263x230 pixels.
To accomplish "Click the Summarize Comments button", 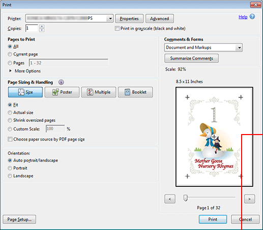I will [x=191, y=58].
